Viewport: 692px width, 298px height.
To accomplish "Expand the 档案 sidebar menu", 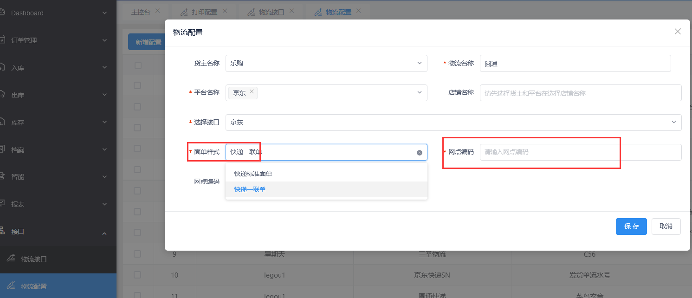I will pyautogui.click(x=58, y=150).
